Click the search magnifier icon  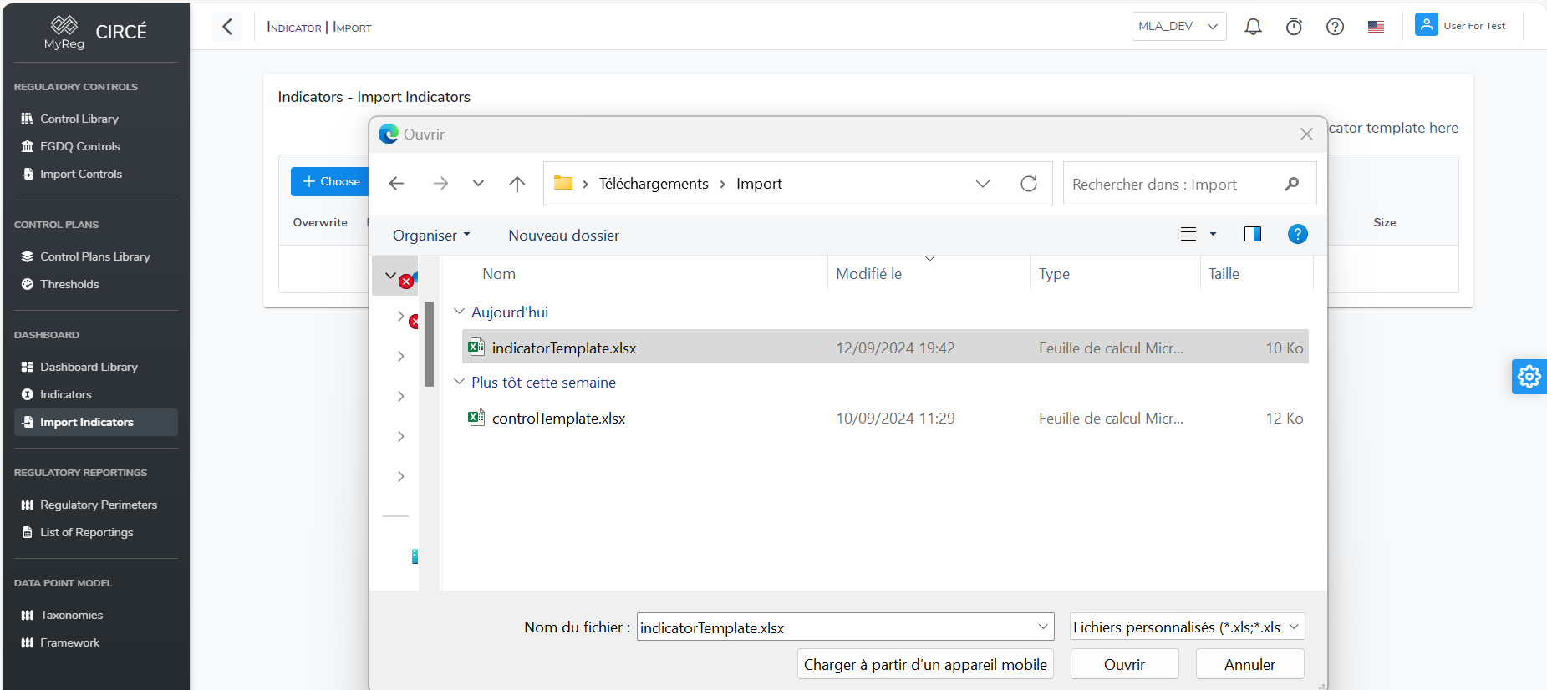coord(1292,184)
